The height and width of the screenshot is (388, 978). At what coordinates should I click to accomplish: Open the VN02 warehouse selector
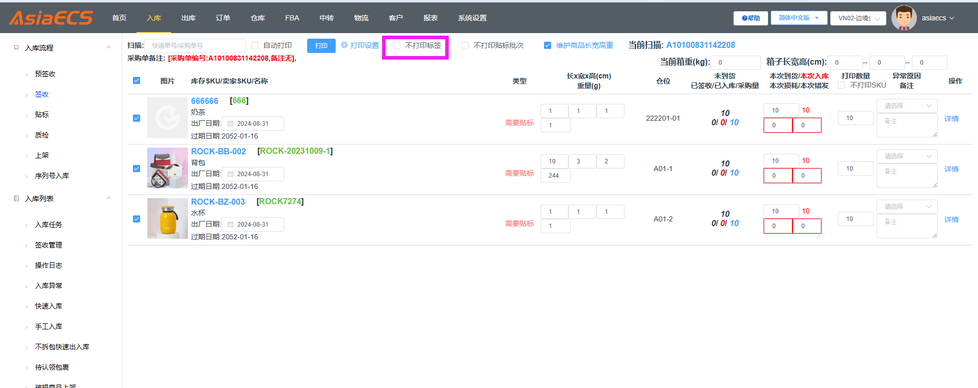click(858, 18)
